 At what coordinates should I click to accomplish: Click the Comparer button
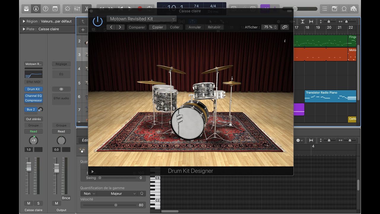coord(137,27)
